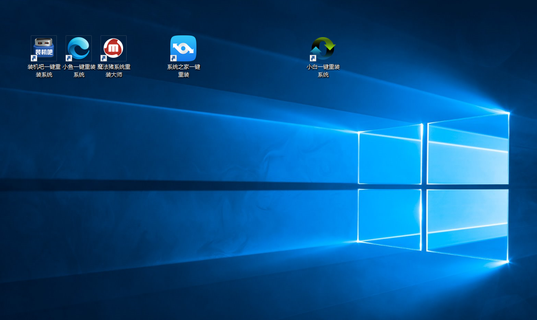
Task: Click the blue USB-style 装机吧 icon
Action: coord(44,48)
